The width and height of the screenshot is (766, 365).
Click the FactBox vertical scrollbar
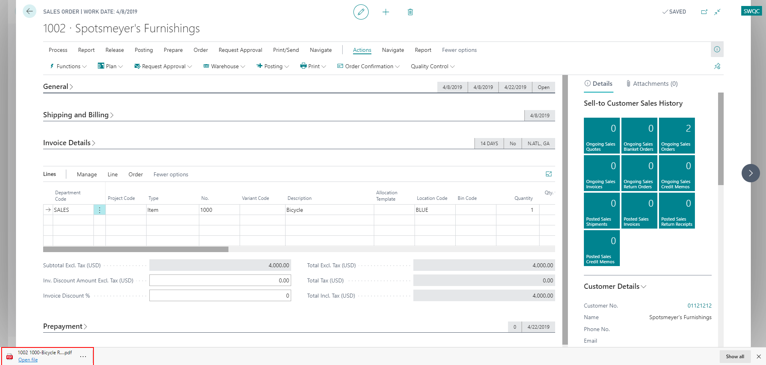[x=721, y=139]
